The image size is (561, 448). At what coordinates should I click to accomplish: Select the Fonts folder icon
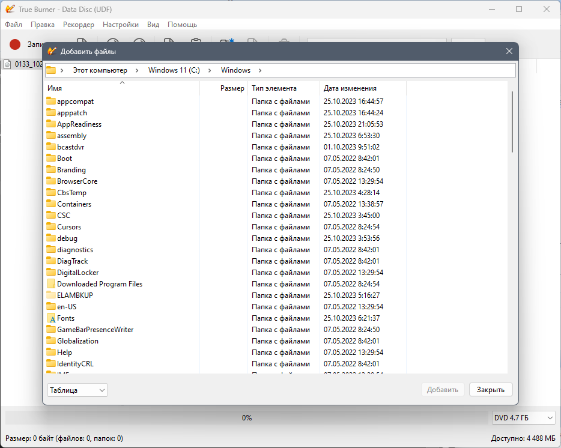tap(51, 318)
